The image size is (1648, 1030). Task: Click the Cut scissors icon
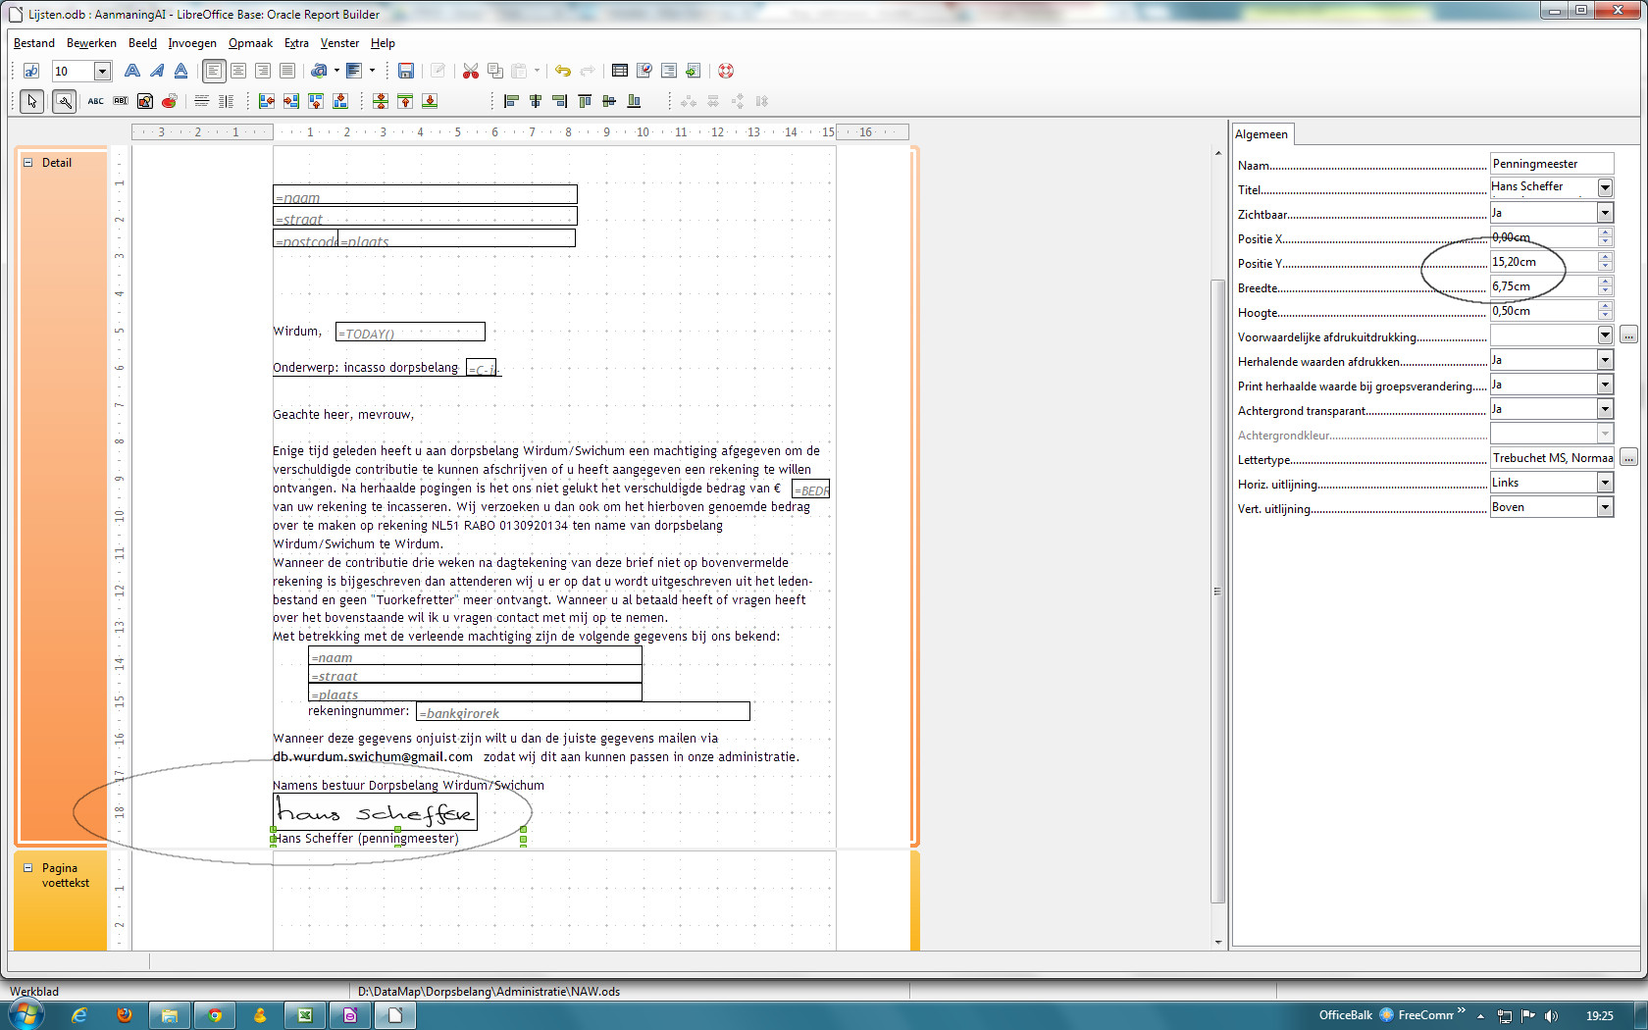tap(471, 71)
